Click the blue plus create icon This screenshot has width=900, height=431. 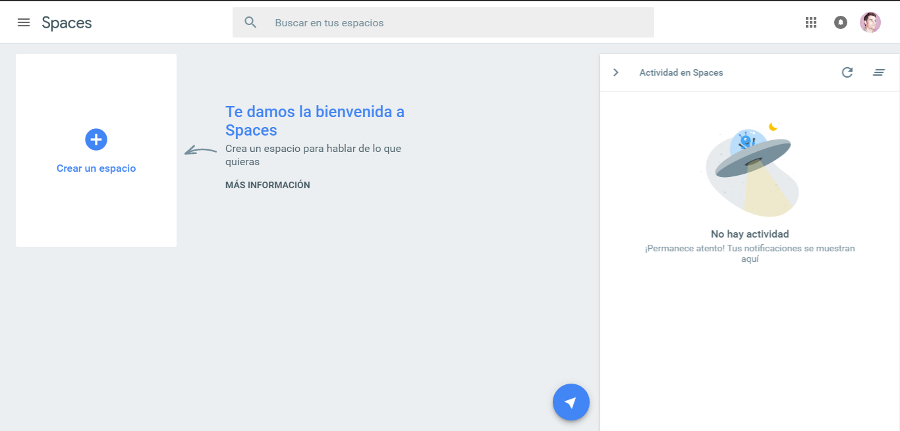[96, 139]
